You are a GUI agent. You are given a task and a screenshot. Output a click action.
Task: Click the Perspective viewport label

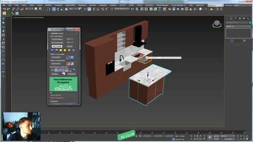point(19,17)
